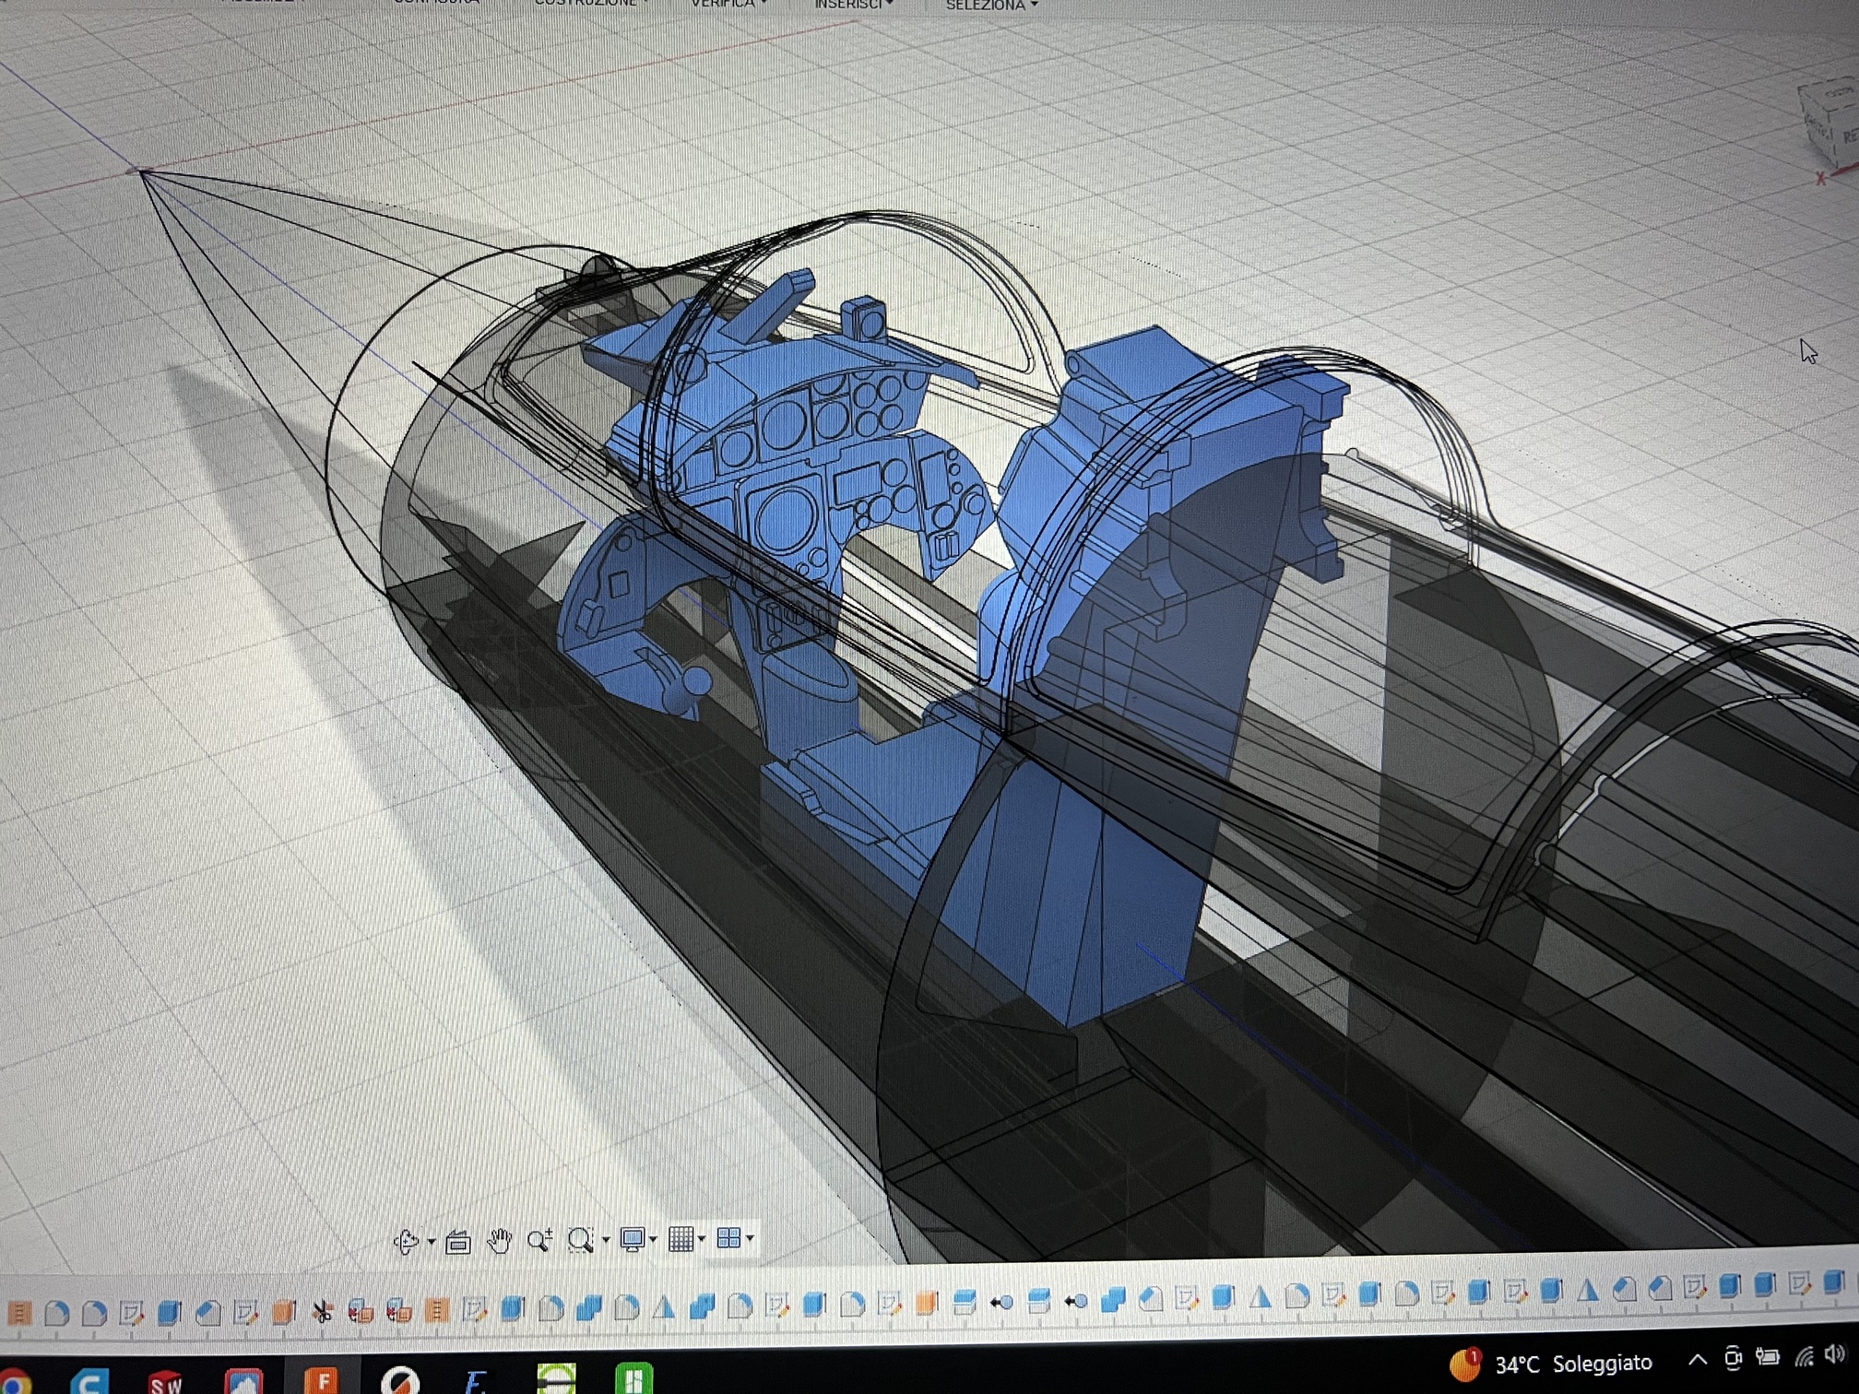
Task: Activate the Look At tool
Action: coord(457,1243)
